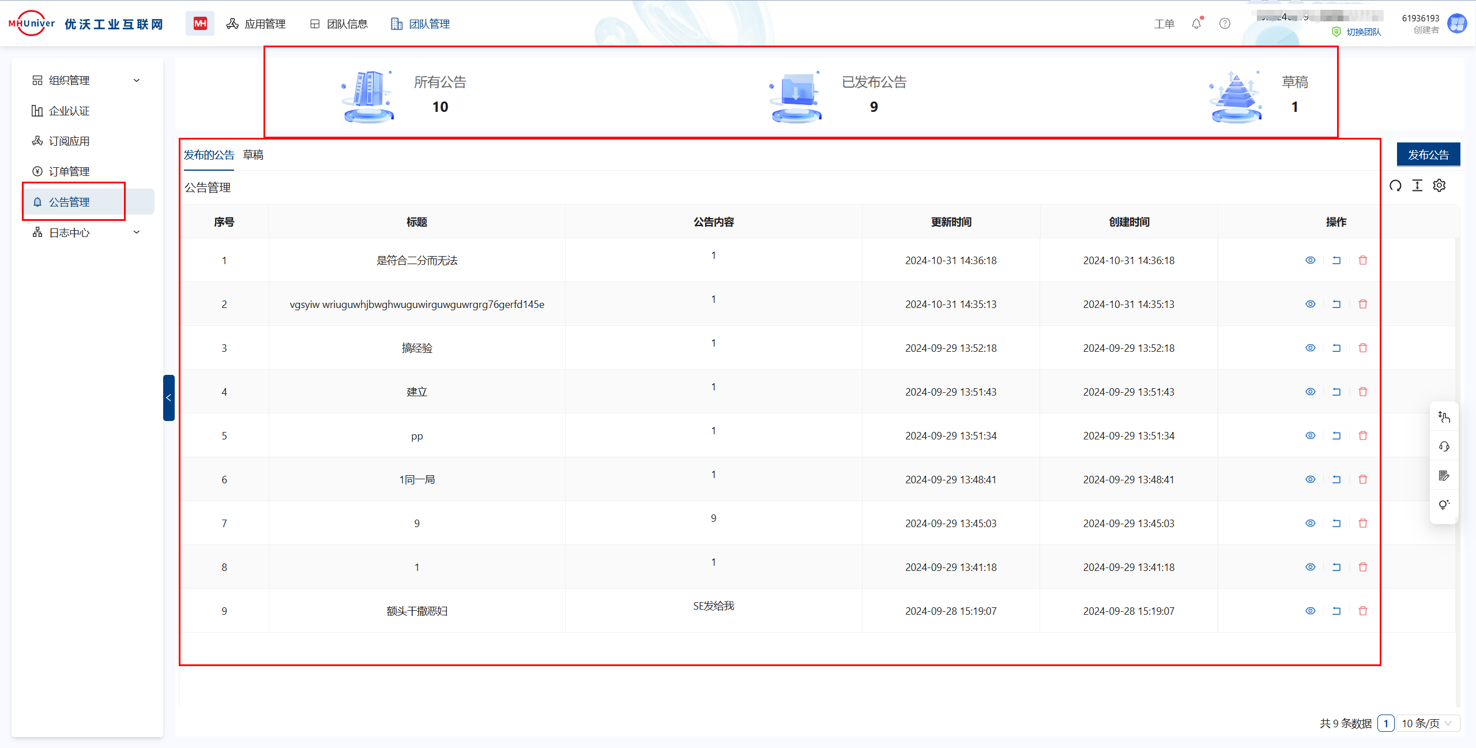Adjust table row density icon
The height and width of the screenshot is (748, 1476).
tap(1417, 186)
